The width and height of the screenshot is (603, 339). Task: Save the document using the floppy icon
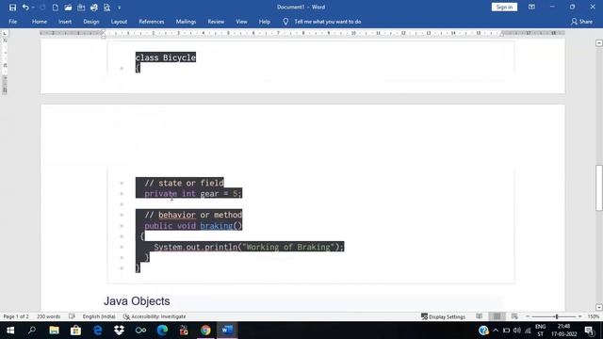(12, 8)
